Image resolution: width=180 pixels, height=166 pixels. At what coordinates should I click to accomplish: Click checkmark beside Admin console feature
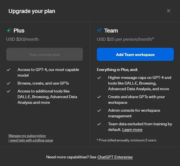pos(99,111)
